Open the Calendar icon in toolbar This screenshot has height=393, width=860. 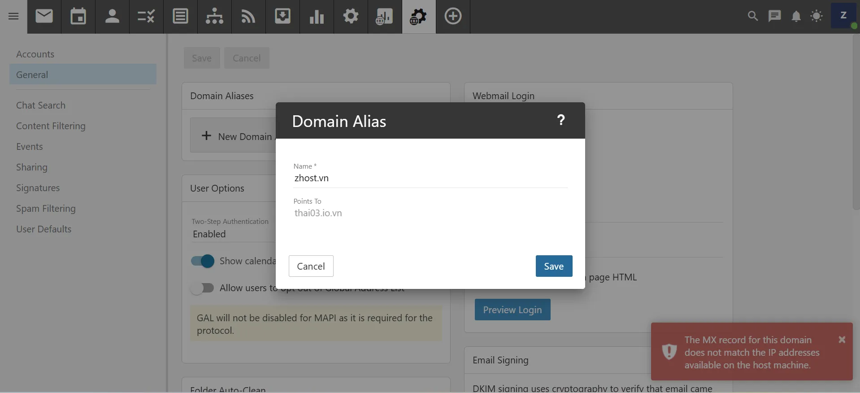tap(78, 17)
